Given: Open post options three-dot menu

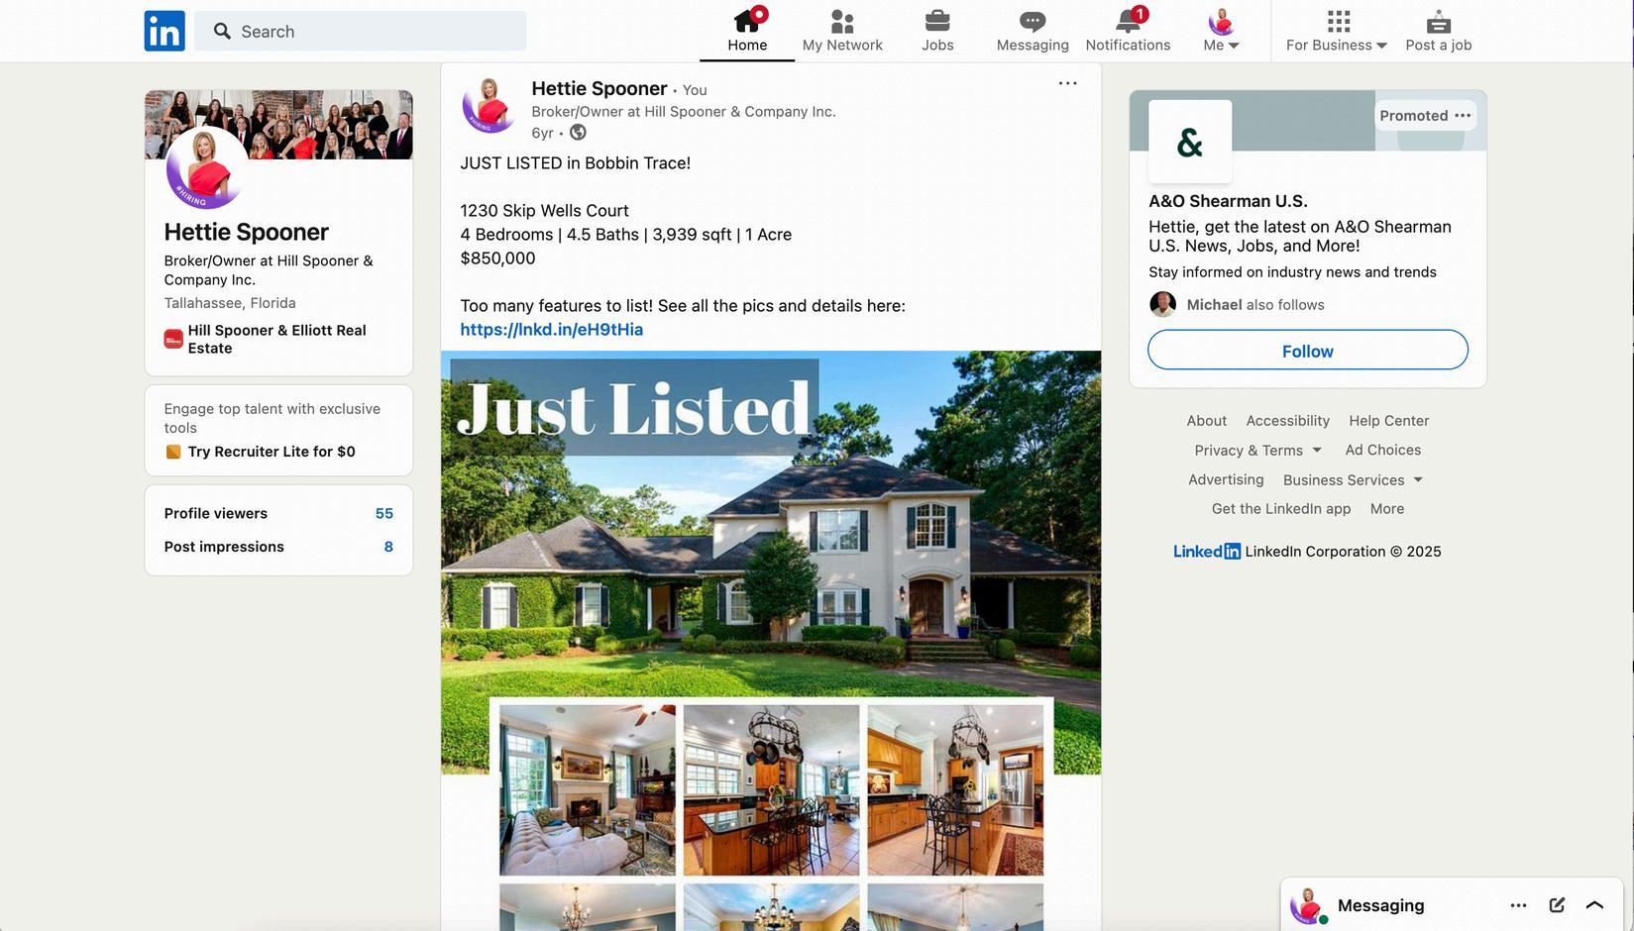Looking at the screenshot, I should pos(1067,83).
